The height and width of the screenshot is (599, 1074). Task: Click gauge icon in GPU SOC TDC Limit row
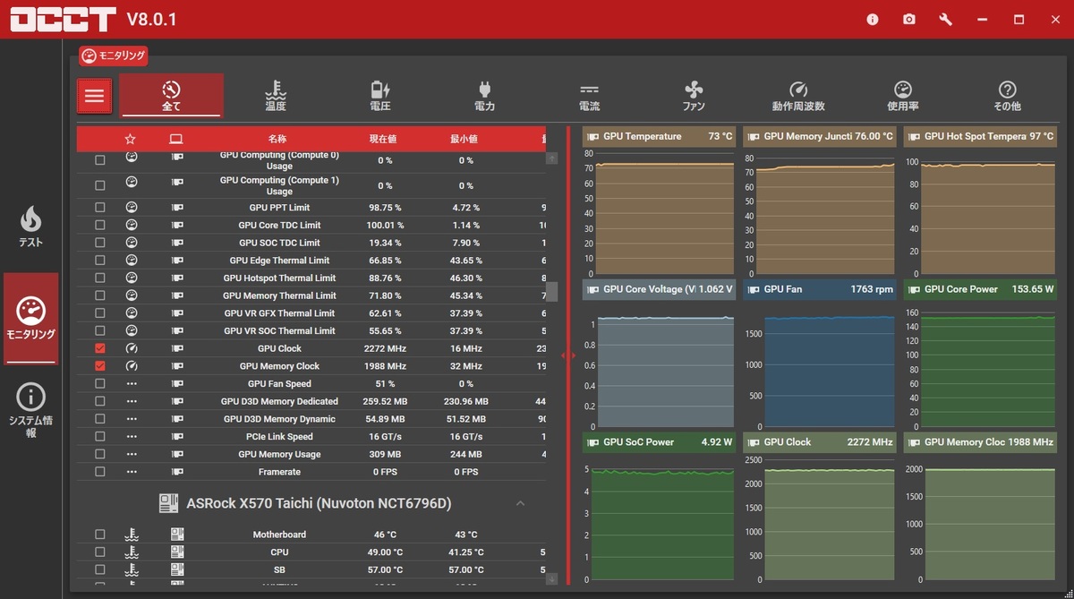(x=132, y=243)
